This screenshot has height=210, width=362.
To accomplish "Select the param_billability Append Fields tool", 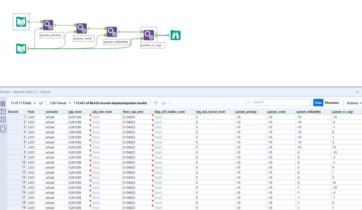I will pos(112,32).
